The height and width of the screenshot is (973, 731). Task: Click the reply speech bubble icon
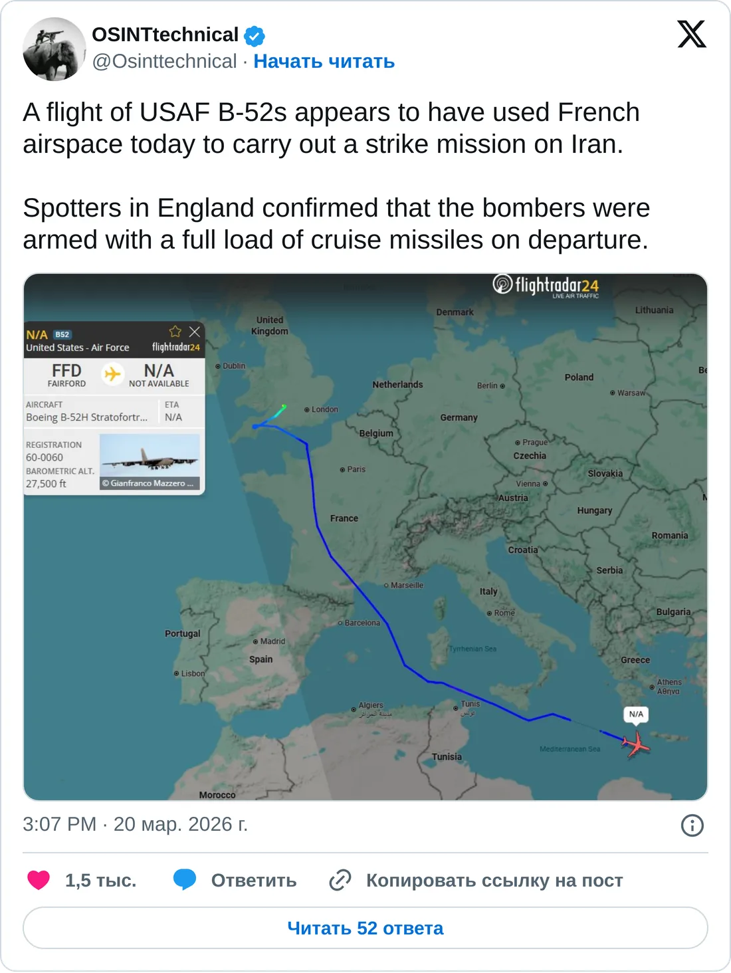[185, 880]
